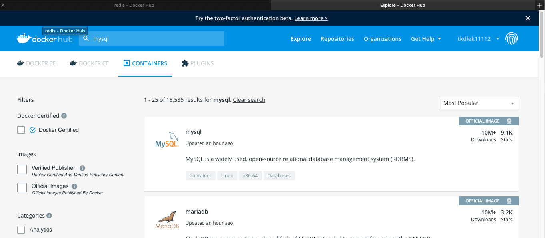
Task: Close the redis browser tab
Action: (3, 5)
